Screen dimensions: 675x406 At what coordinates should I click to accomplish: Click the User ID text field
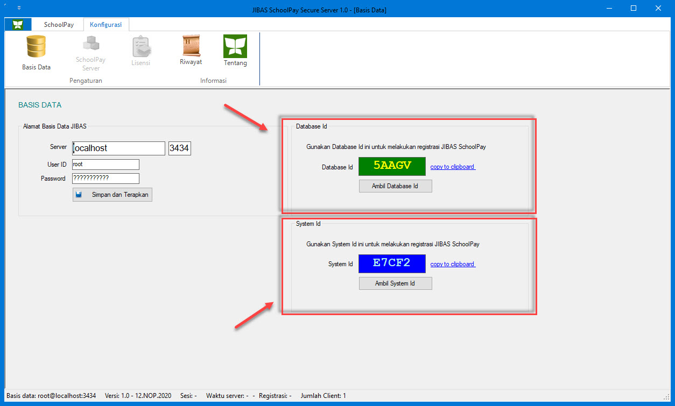click(x=105, y=165)
